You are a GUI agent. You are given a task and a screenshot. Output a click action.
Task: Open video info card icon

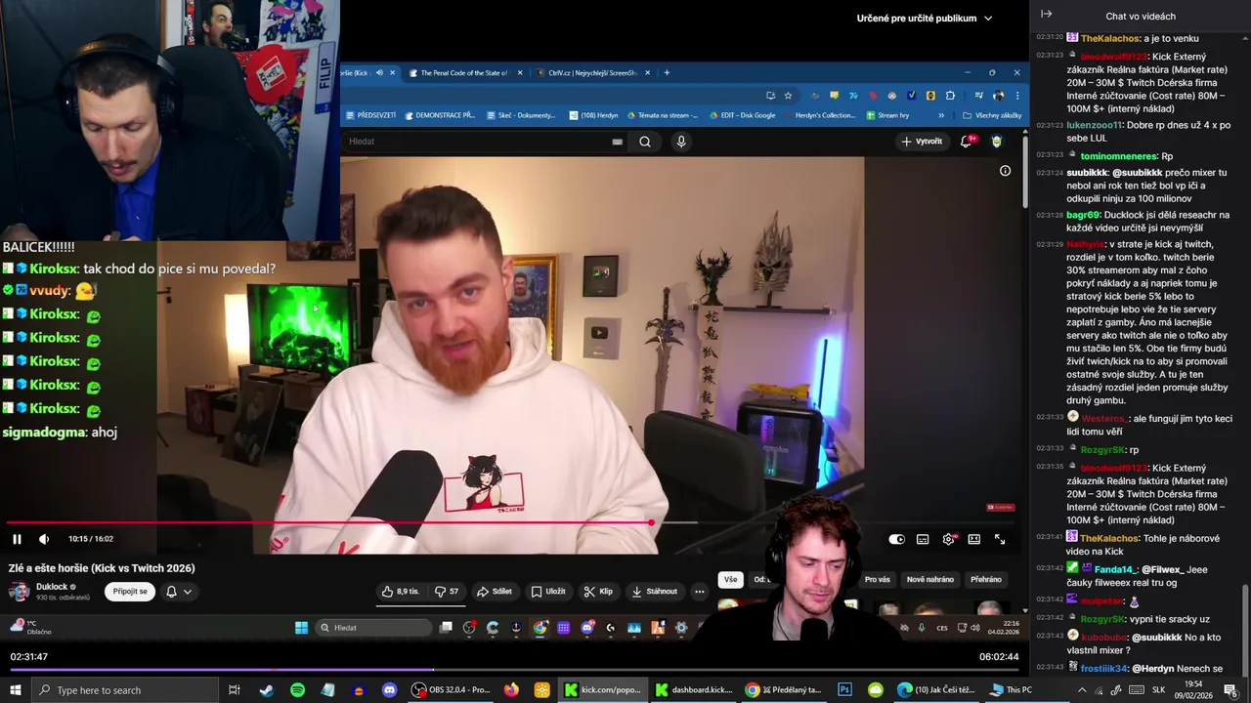click(1005, 171)
